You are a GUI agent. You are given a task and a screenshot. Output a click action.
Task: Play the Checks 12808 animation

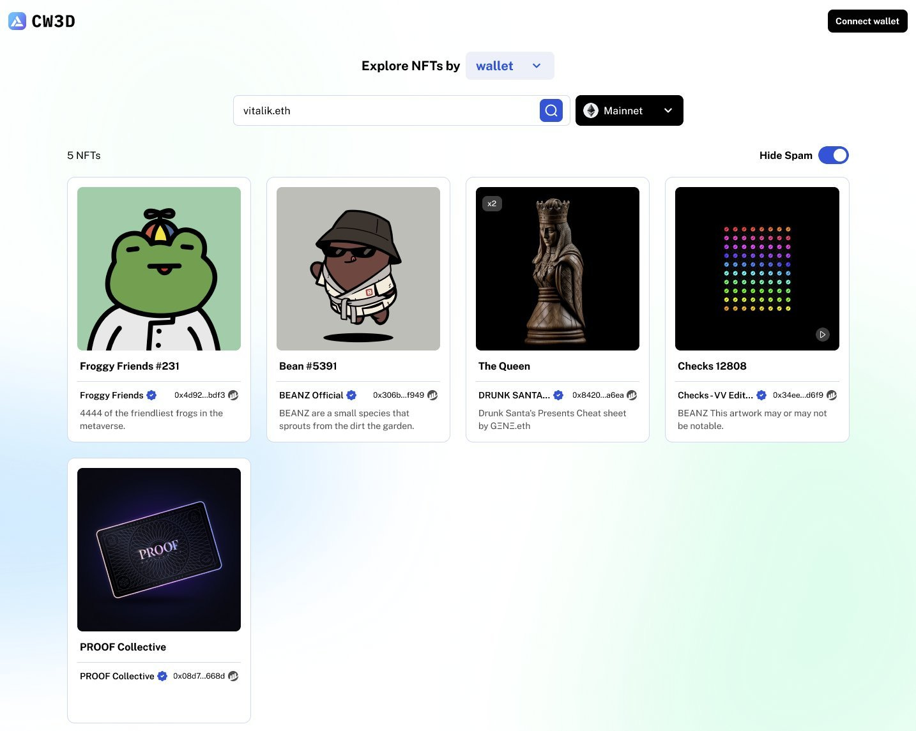pyautogui.click(x=823, y=334)
